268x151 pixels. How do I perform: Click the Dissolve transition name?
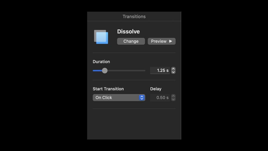point(128,32)
